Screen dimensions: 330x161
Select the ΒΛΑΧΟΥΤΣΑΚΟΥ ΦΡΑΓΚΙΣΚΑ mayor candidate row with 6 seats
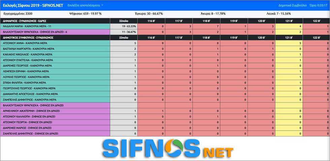(x=55, y=32)
